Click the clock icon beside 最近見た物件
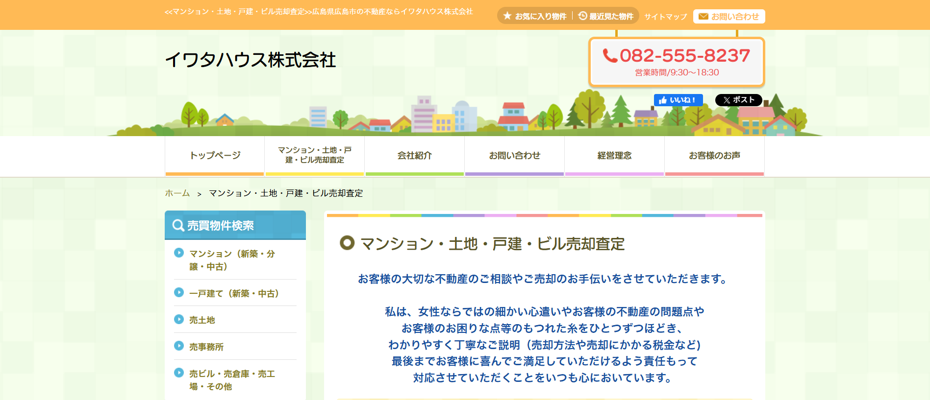Image resolution: width=930 pixels, height=400 pixels. point(582,16)
